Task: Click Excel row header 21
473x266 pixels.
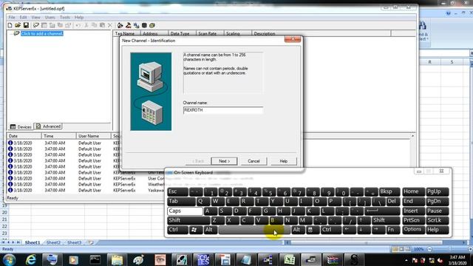Action: pos(4,219)
